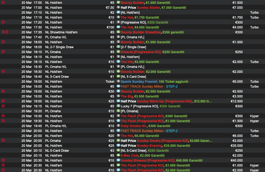Open Half Price Sunday Evening €35.000 tournament
The image size is (265, 172).
pyautogui.click(x=155, y=145)
